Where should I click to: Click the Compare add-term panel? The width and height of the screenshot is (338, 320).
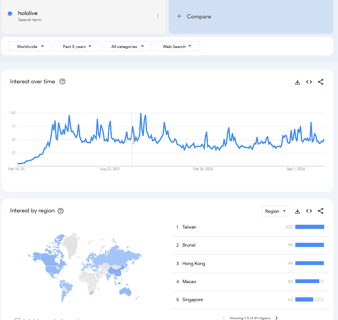click(251, 17)
